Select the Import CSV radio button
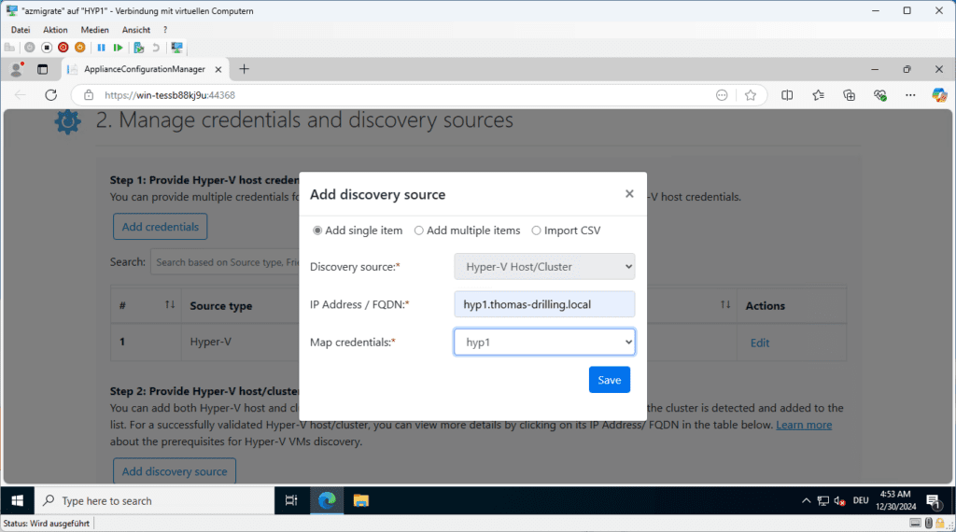The width and height of the screenshot is (956, 532). pos(536,231)
